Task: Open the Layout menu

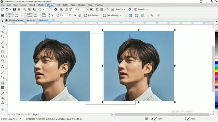Action: pos(24,5)
